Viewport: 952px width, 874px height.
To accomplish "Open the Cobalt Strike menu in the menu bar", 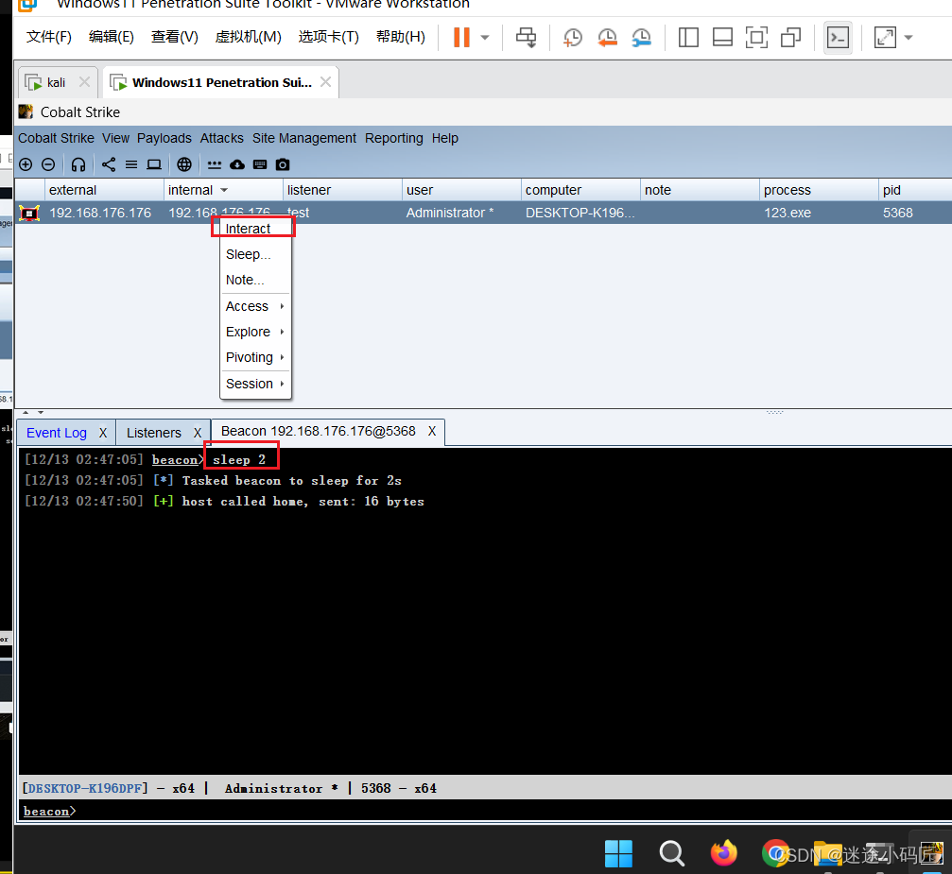I will pyautogui.click(x=56, y=138).
